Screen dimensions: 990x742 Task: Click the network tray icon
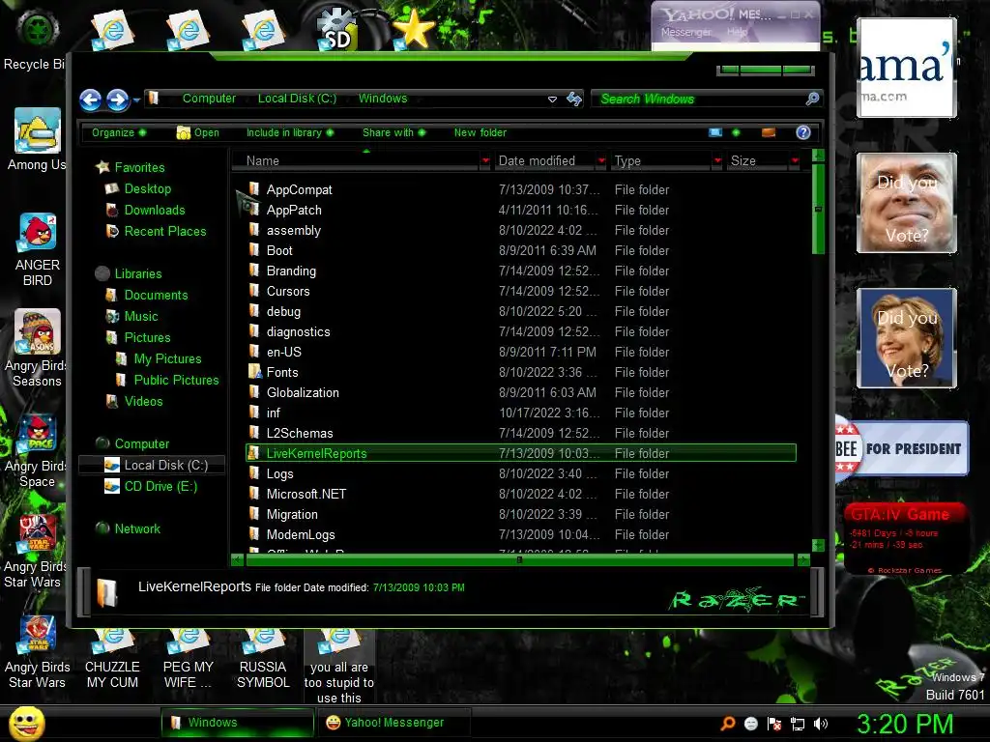pyautogui.click(x=798, y=724)
